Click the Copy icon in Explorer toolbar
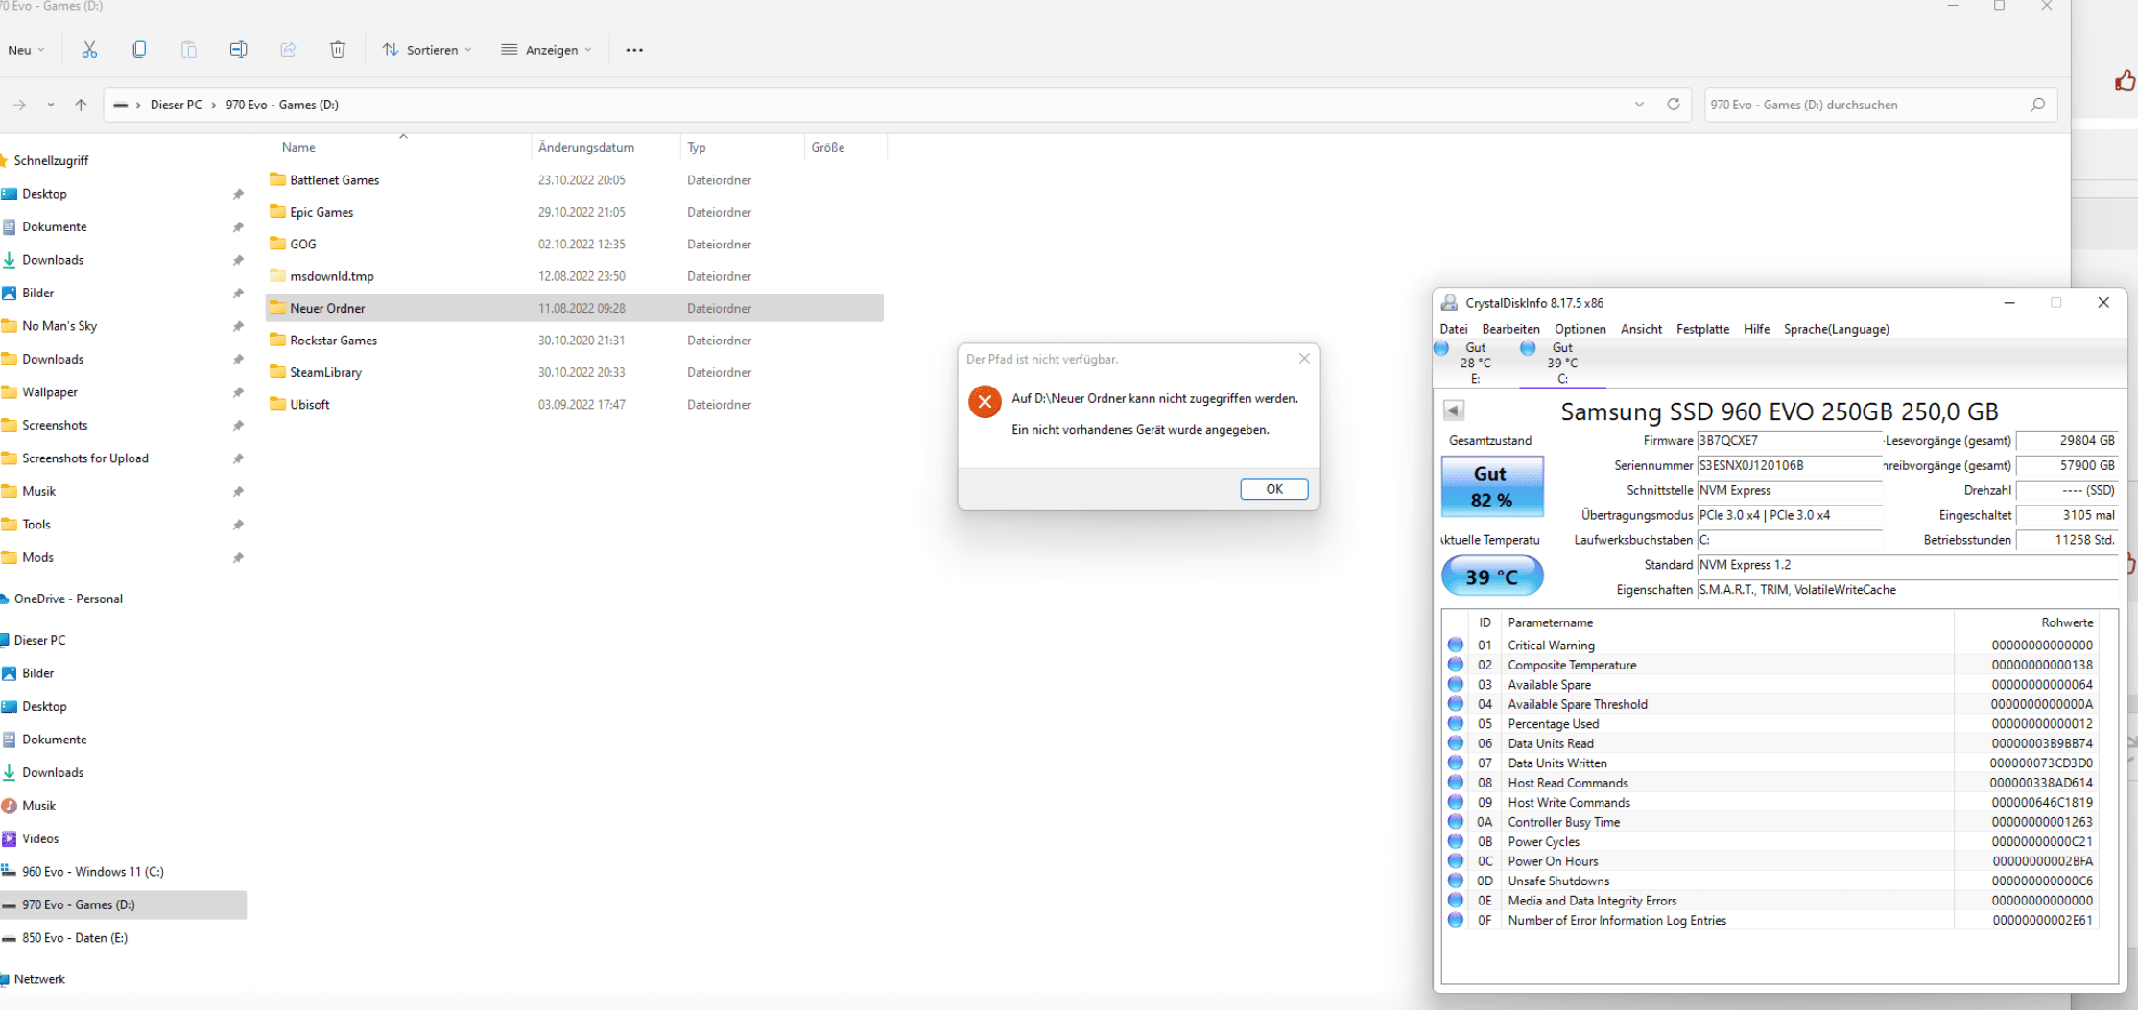 (139, 50)
